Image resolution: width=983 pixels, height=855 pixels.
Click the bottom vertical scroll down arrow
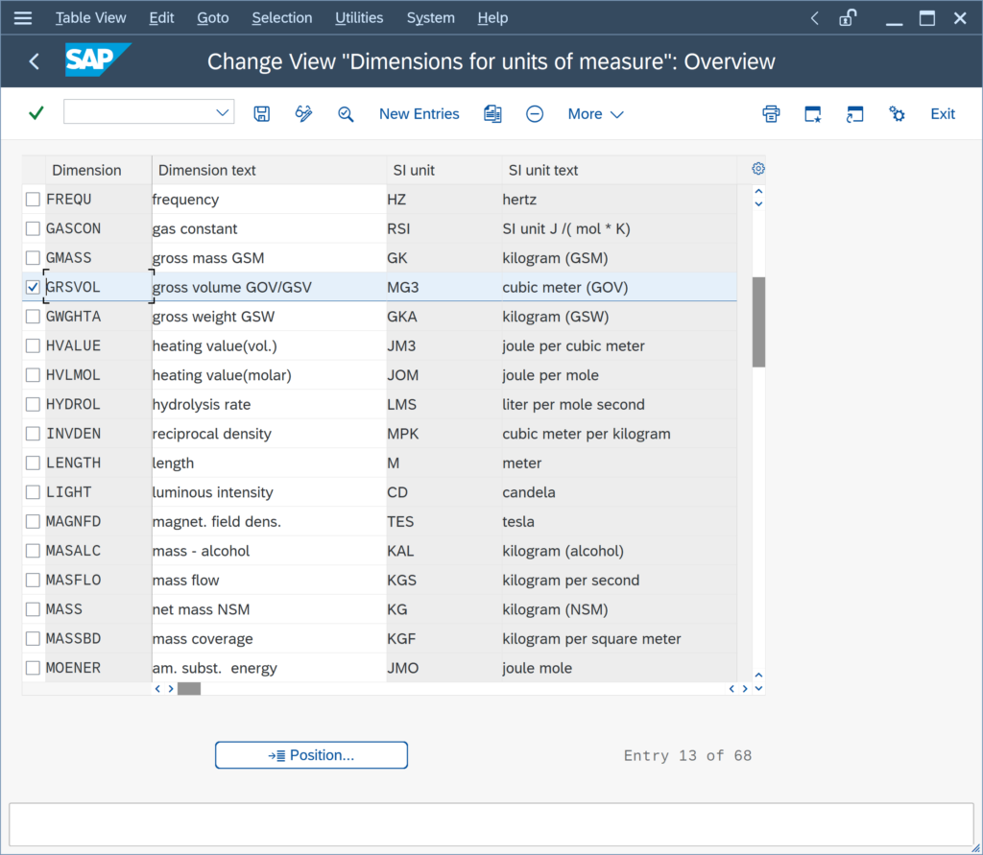coord(758,688)
